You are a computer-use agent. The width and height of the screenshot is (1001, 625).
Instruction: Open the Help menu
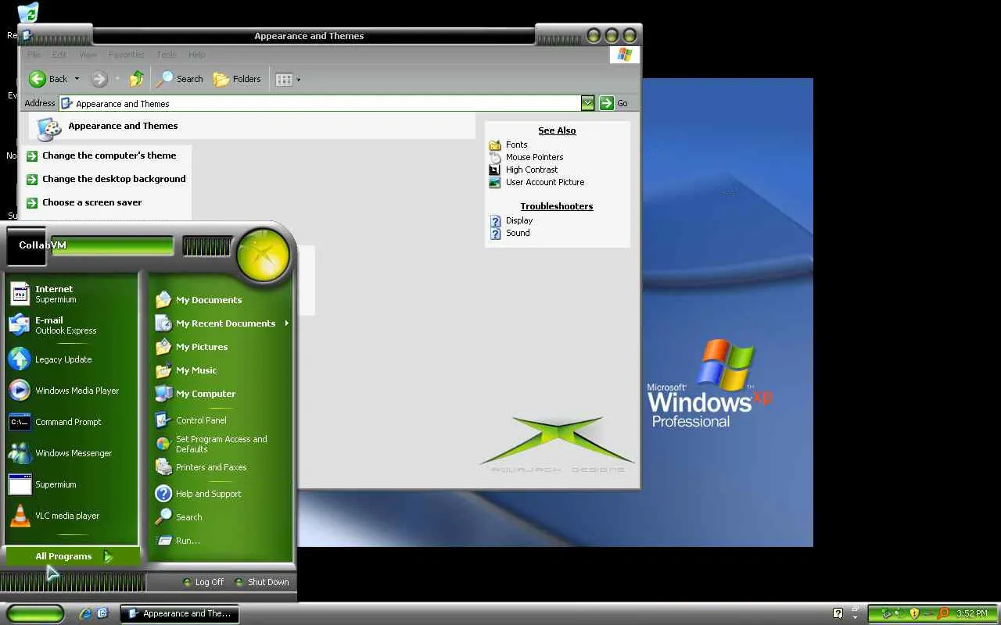[x=197, y=55]
